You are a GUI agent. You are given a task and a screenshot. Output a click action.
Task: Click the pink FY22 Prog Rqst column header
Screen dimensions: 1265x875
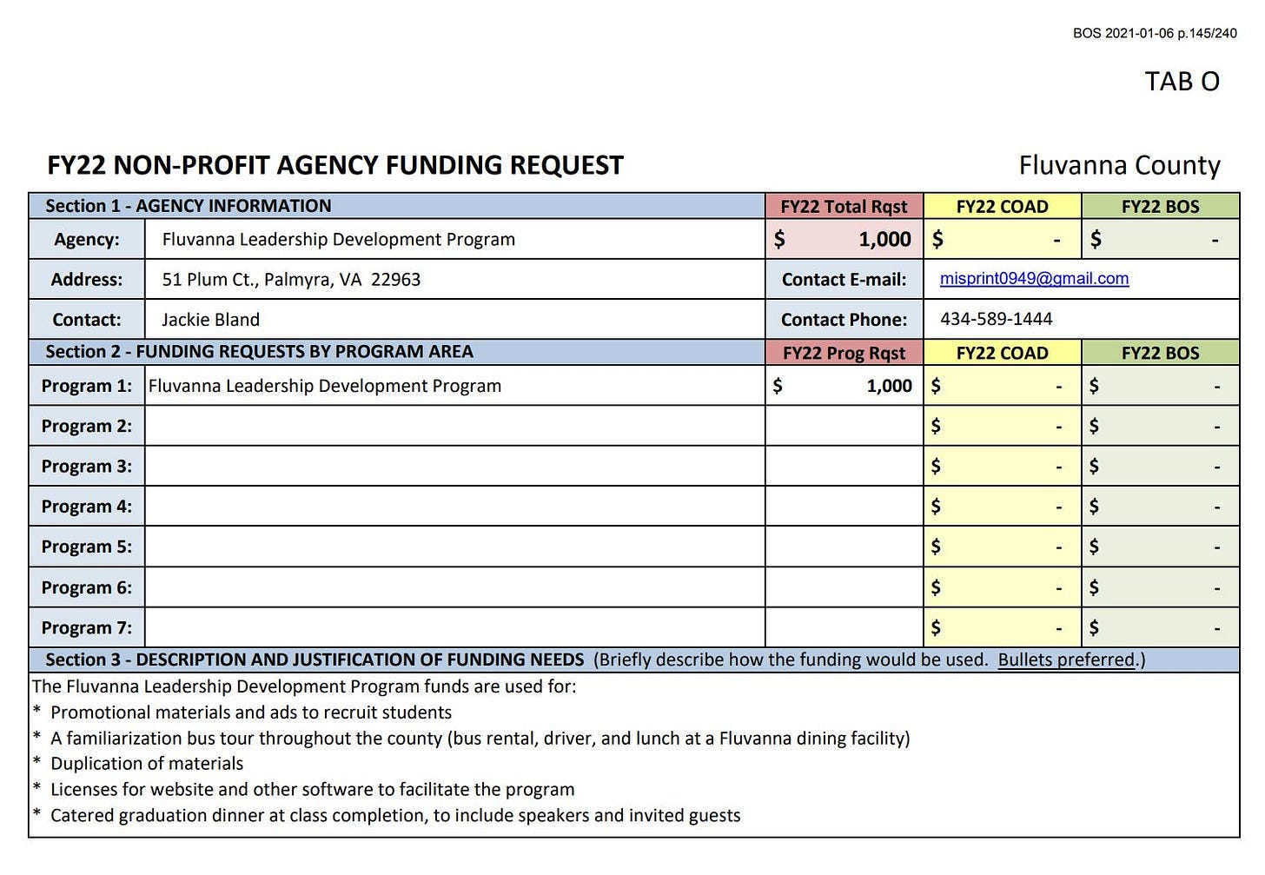(844, 353)
